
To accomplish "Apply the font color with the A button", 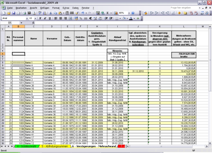I will 131,18.
